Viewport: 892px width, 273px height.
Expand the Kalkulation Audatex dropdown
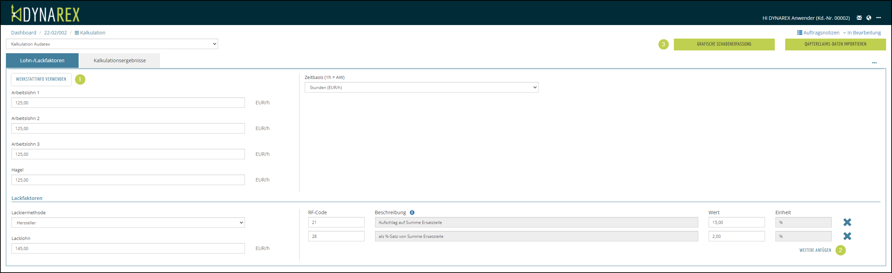[x=112, y=44]
